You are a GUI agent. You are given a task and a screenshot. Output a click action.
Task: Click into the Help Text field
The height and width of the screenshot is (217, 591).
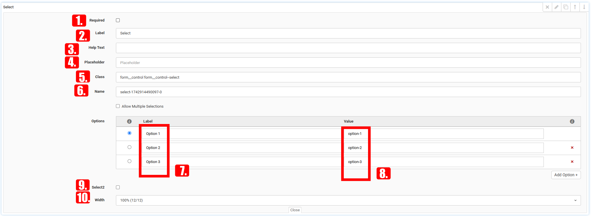[348, 48]
